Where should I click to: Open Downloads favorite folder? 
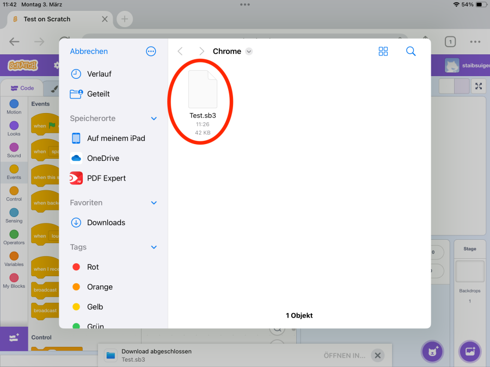coord(106,222)
